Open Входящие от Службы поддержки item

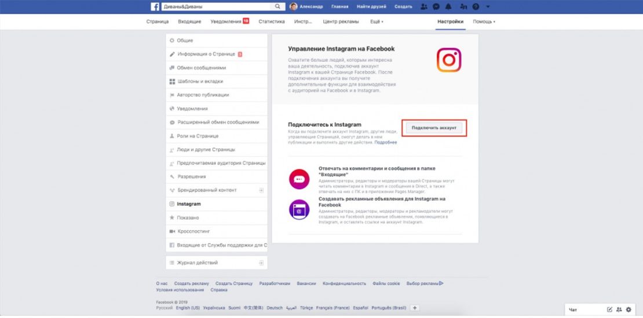pyautogui.click(x=217, y=245)
